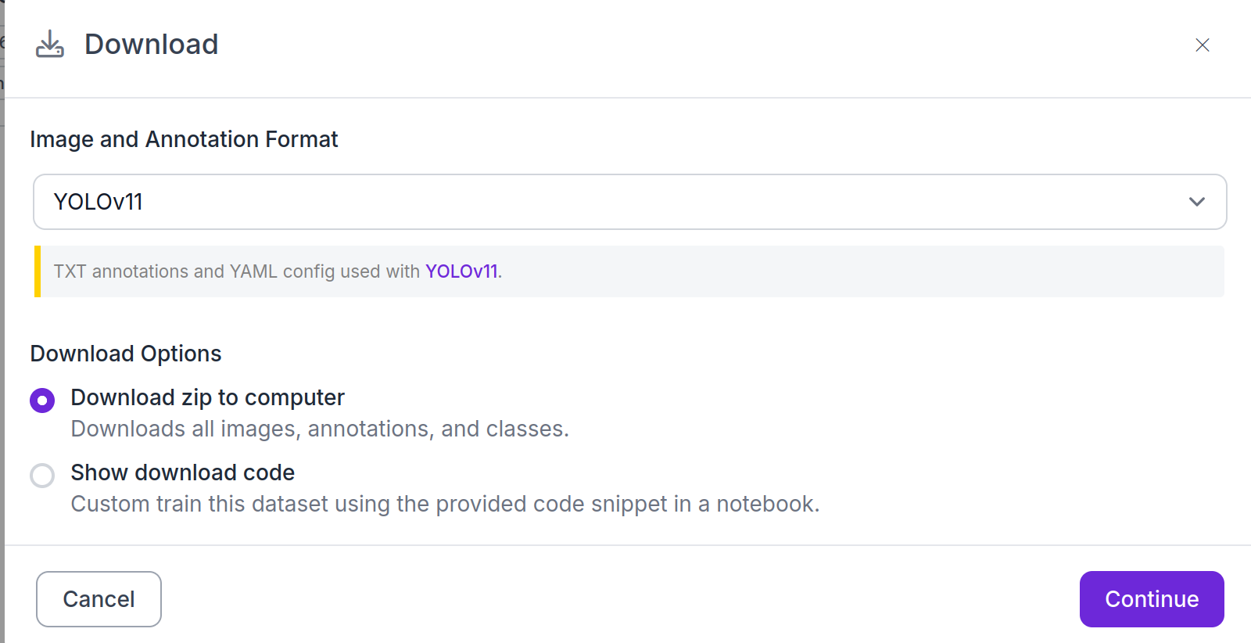Click the "Show download code" label text
The image size is (1251, 643).
click(x=183, y=472)
